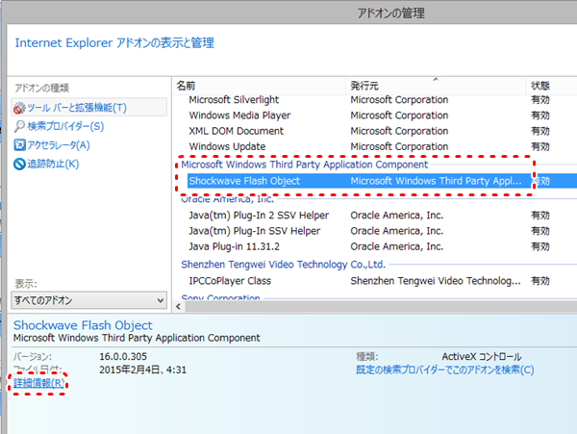577x434 pixels.
Task: Click version value 16.0.0.305
Action: [123, 356]
